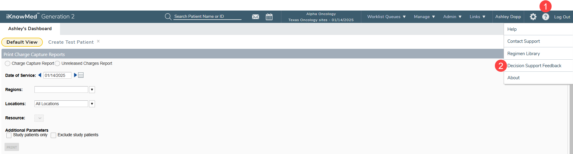The image size is (573, 154).
Task: Select Unreleased Charges Report radio button
Action: point(57,63)
